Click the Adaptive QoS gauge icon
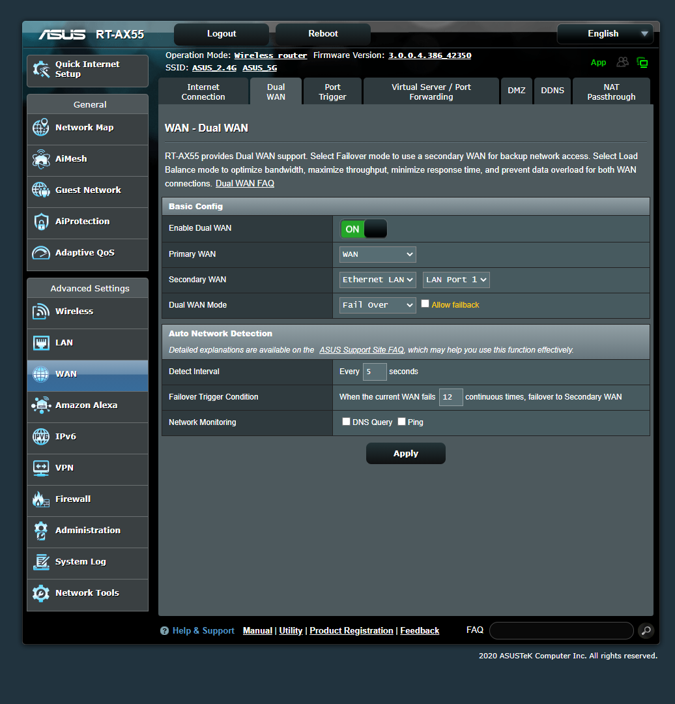 41,253
